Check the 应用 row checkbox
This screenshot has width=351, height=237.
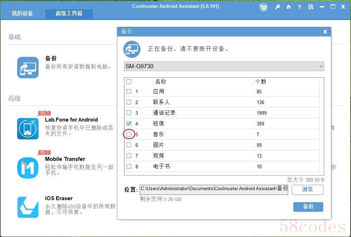pyautogui.click(x=129, y=91)
